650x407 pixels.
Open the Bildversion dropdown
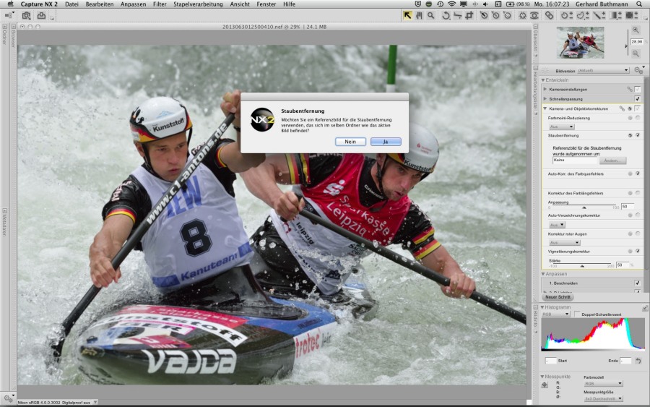point(604,71)
